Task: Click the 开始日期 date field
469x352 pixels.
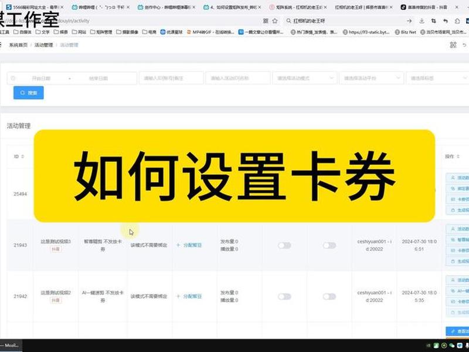Action: 41,78
